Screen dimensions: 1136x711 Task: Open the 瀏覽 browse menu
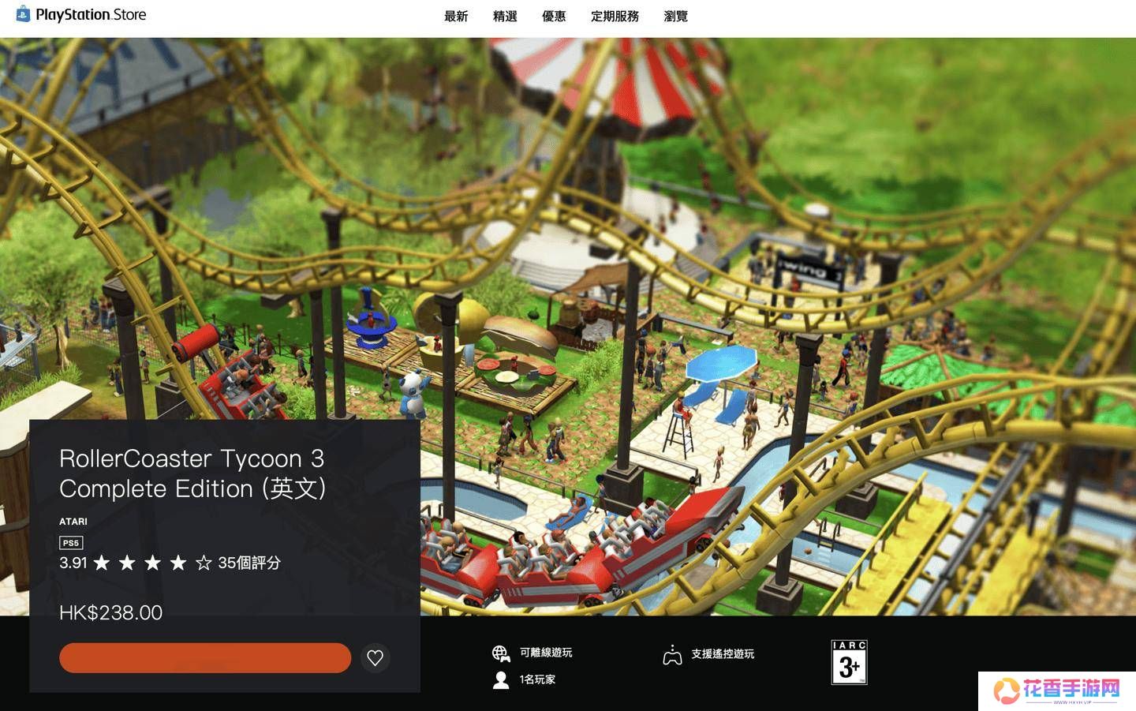pos(676,17)
